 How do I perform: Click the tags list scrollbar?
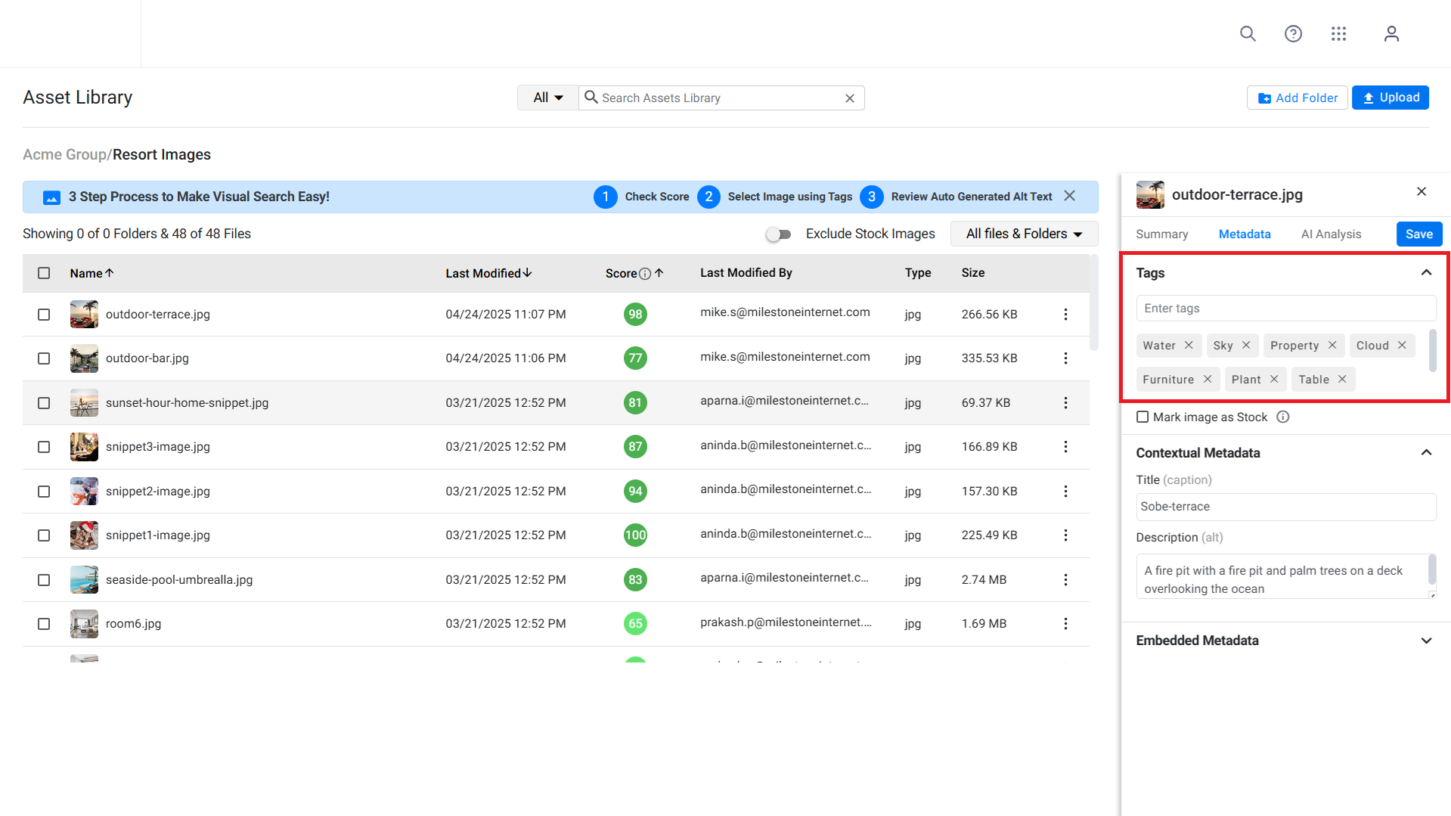click(x=1432, y=350)
